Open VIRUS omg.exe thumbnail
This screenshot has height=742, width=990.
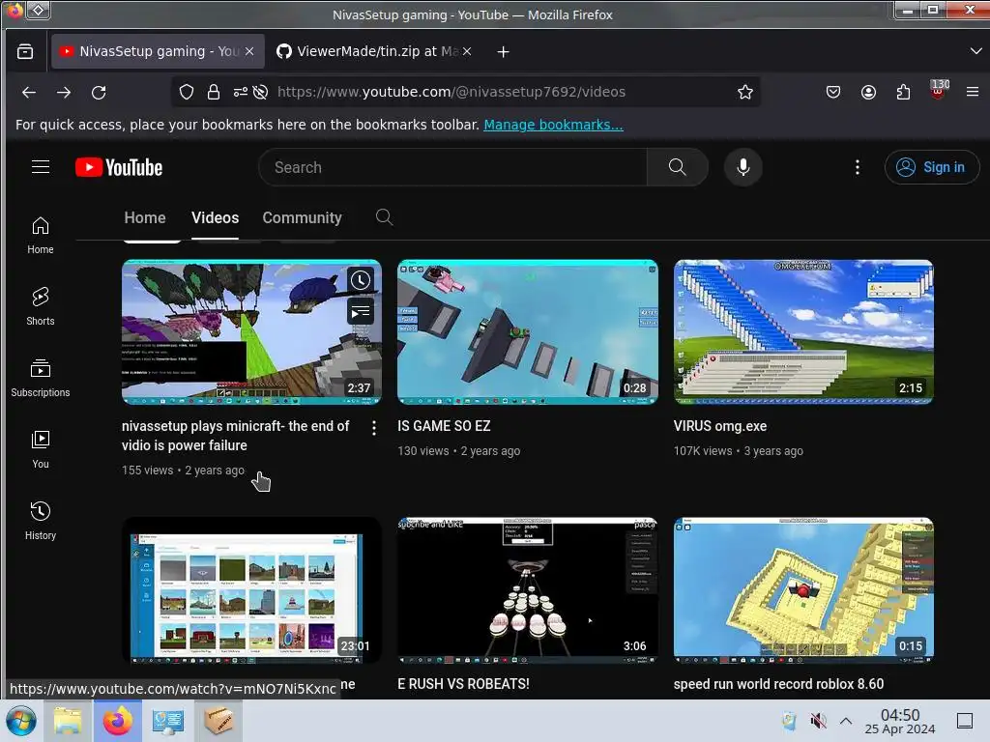click(803, 332)
